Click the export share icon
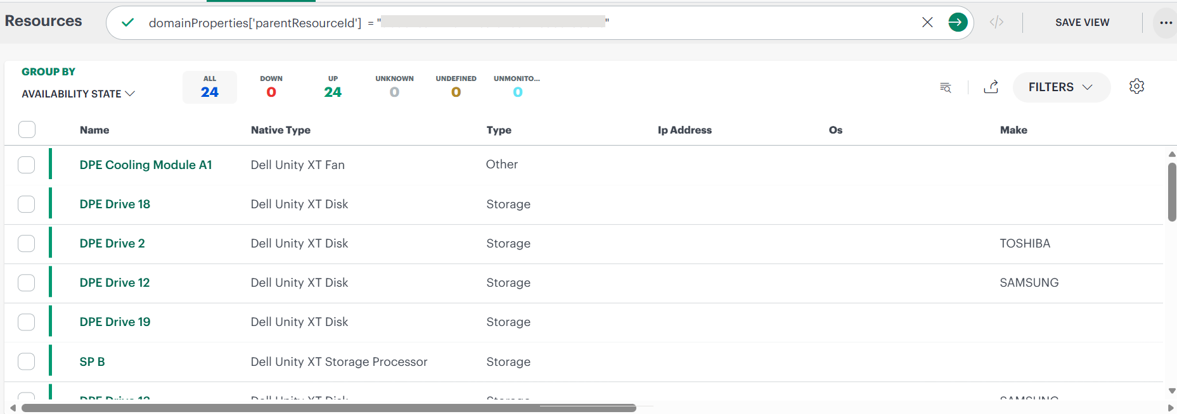The image size is (1177, 414). [x=991, y=87]
